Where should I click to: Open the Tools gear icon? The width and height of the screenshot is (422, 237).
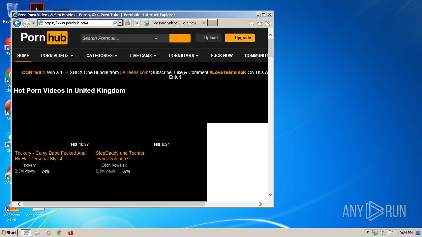coord(268,23)
